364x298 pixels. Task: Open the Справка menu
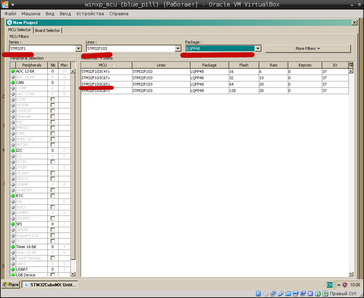click(x=119, y=14)
